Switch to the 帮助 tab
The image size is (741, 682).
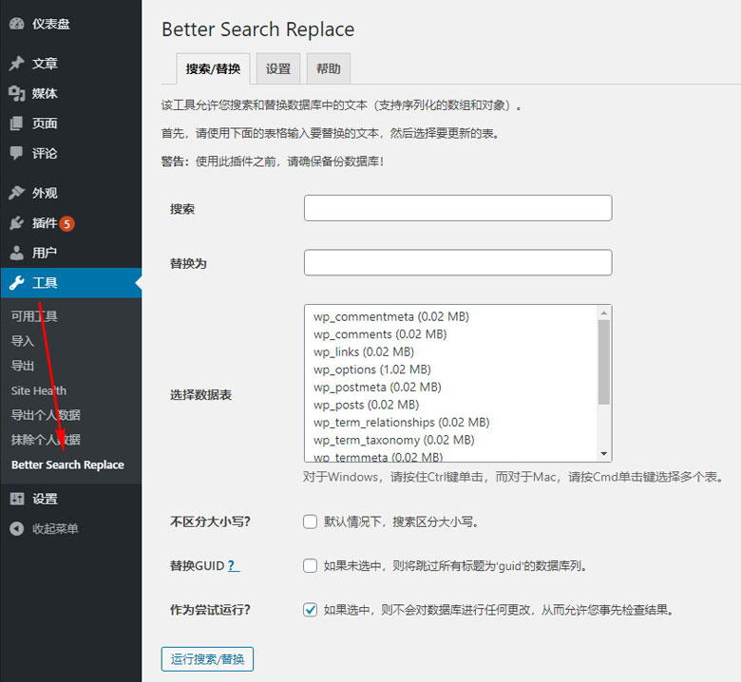(329, 69)
